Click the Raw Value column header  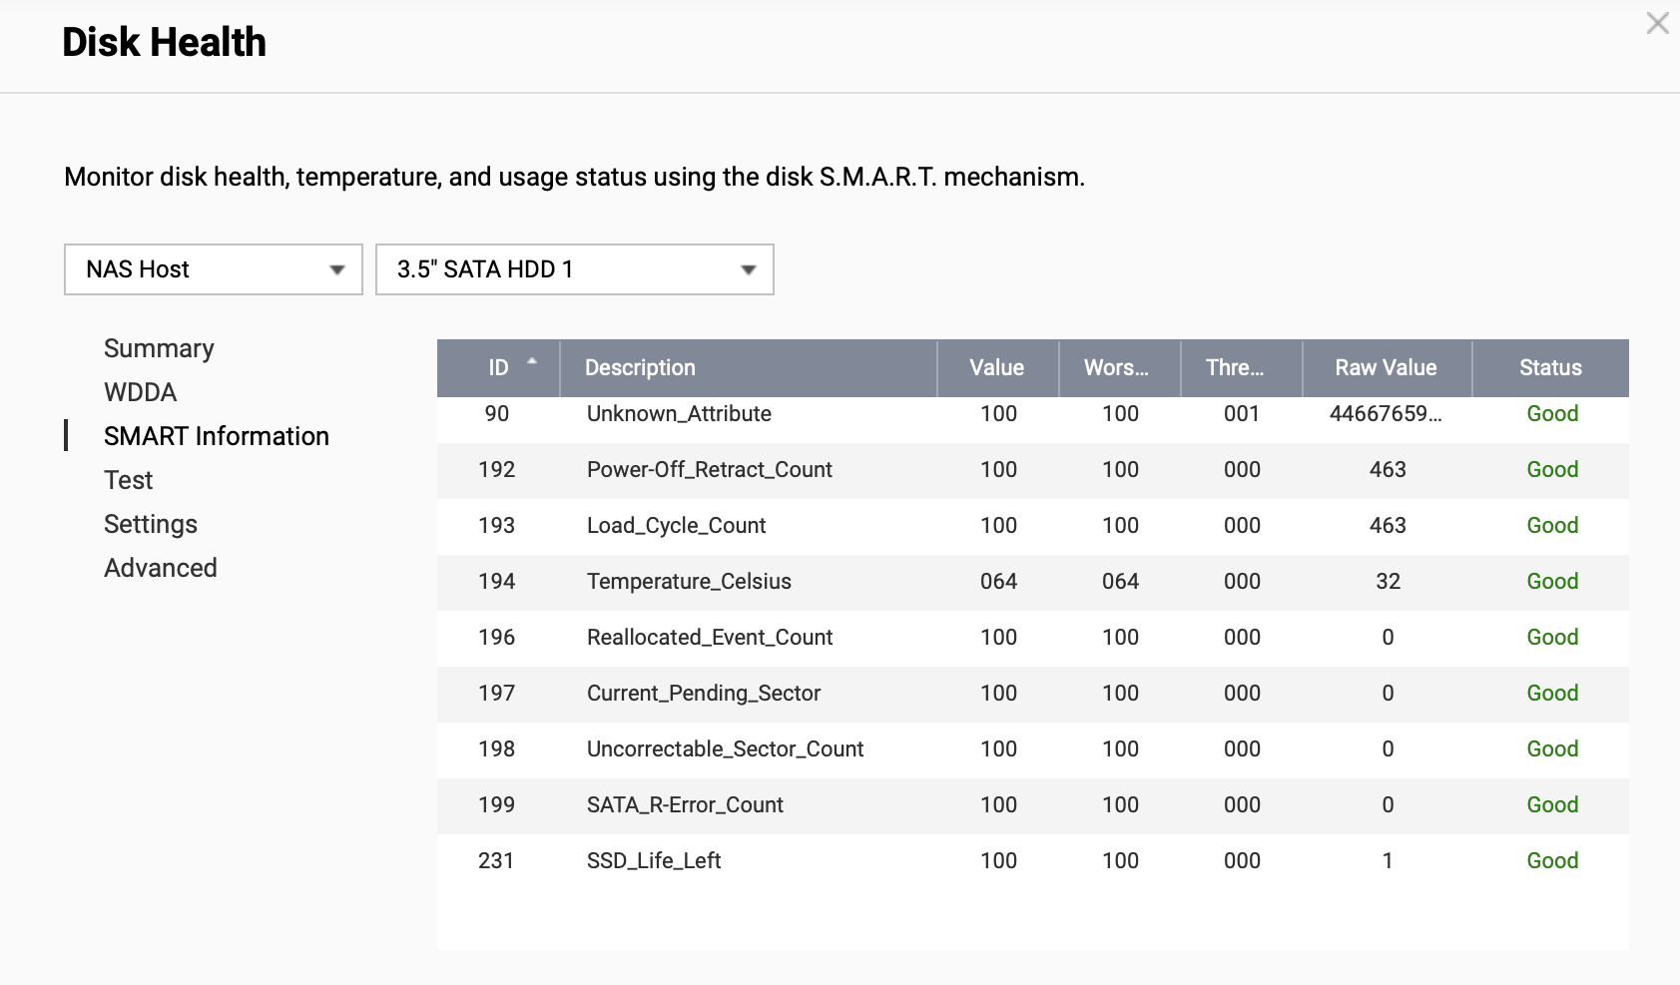(1386, 367)
